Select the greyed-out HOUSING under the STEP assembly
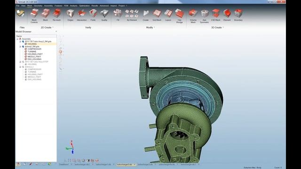 pos(32,64)
